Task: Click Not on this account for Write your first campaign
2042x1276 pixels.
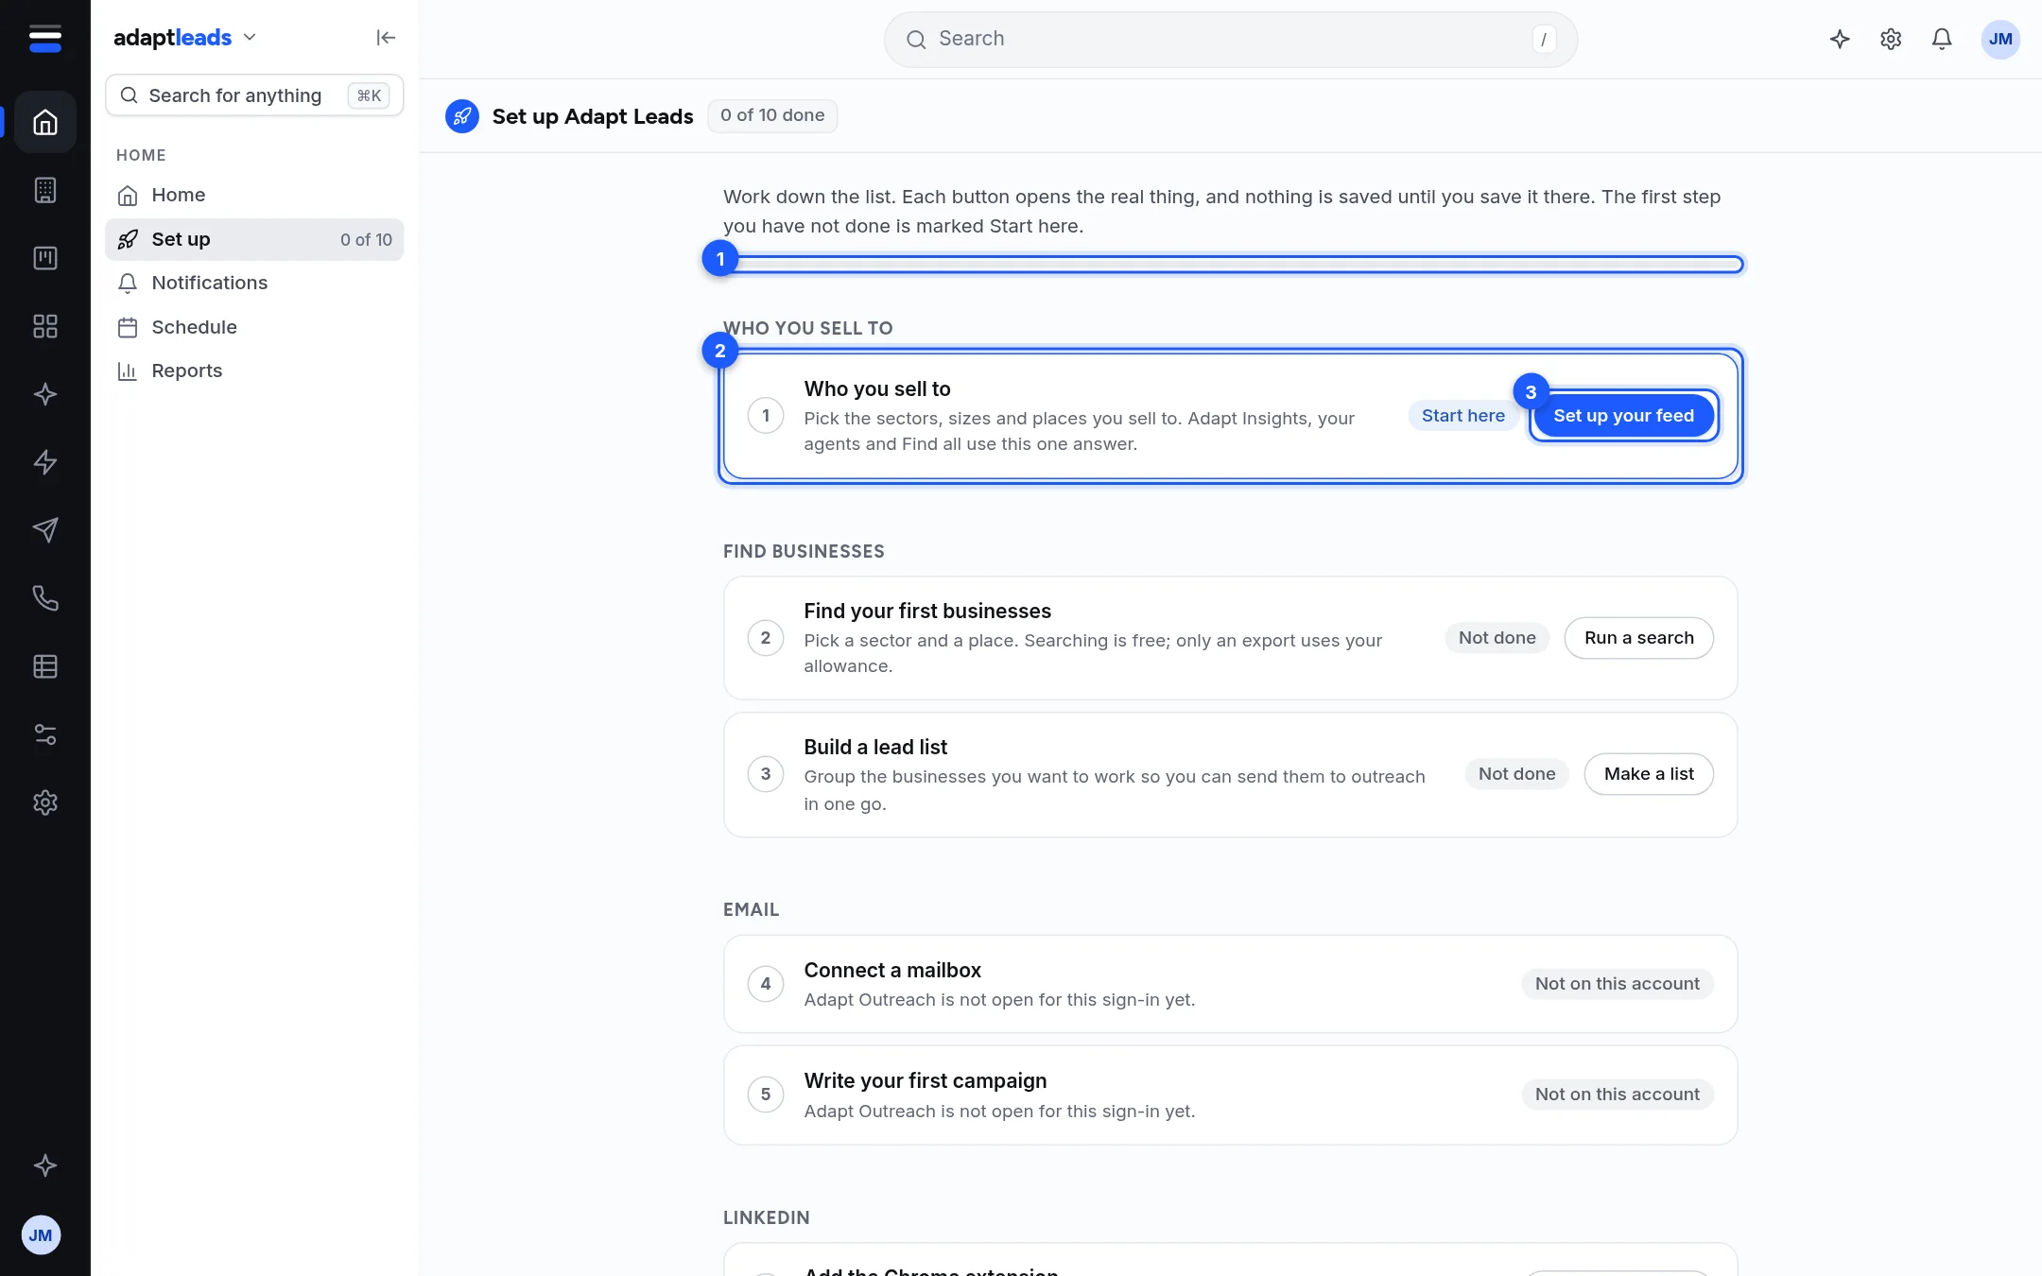Action: click(1617, 1095)
